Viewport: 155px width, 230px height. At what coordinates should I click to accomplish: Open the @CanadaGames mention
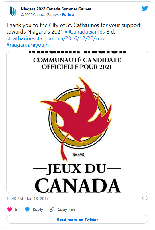pyautogui.click(x=85, y=32)
